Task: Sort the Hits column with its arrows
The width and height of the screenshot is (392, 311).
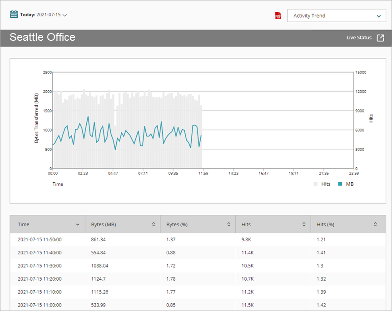Action: coord(305,224)
